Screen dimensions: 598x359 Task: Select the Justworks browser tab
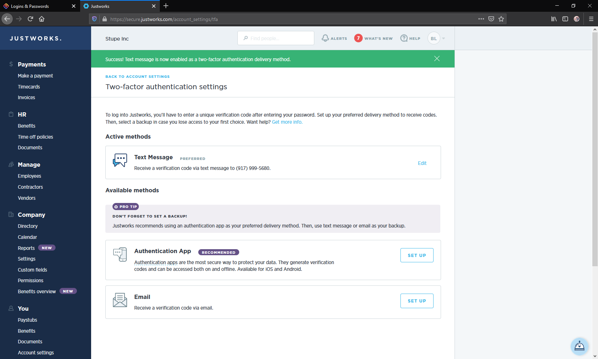point(120,6)
